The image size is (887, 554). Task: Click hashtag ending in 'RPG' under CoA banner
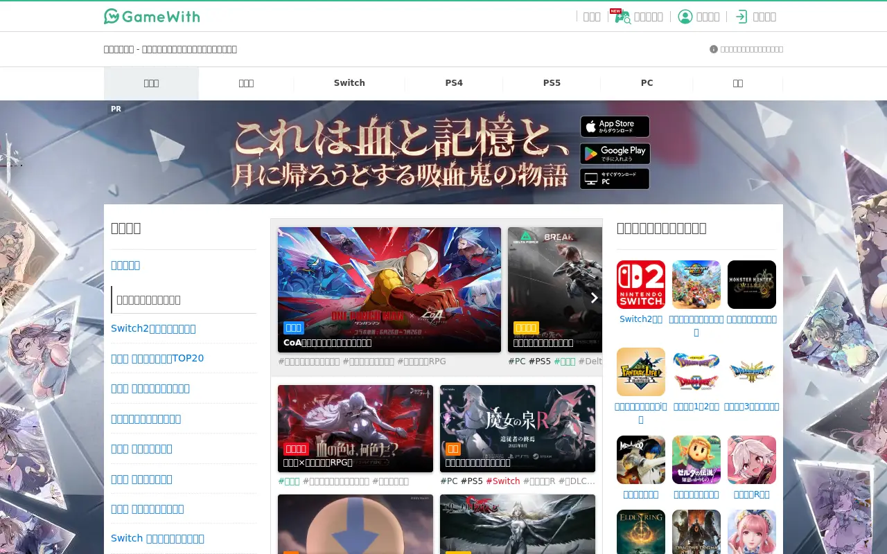tap(421, 361)
